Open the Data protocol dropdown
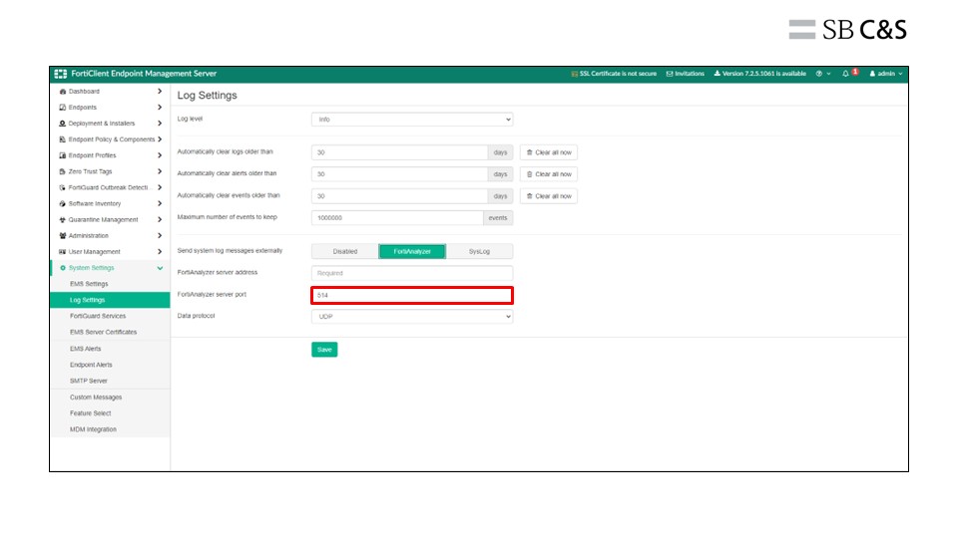Screen dimensions: 958x538 (x=412, y=317)
